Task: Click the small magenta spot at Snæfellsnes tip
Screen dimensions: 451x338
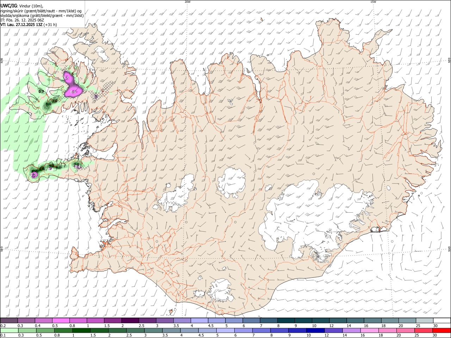Action: [34, 175]
